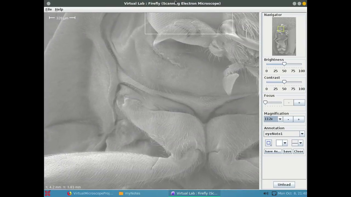351x197 pixels.
Task: Open the File menu
Action: pos(49,9)
